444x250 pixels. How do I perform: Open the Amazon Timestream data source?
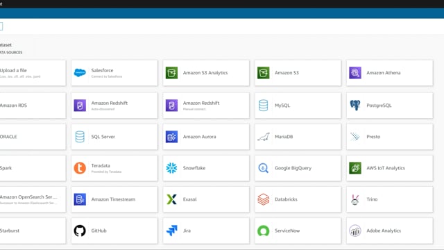114,199
